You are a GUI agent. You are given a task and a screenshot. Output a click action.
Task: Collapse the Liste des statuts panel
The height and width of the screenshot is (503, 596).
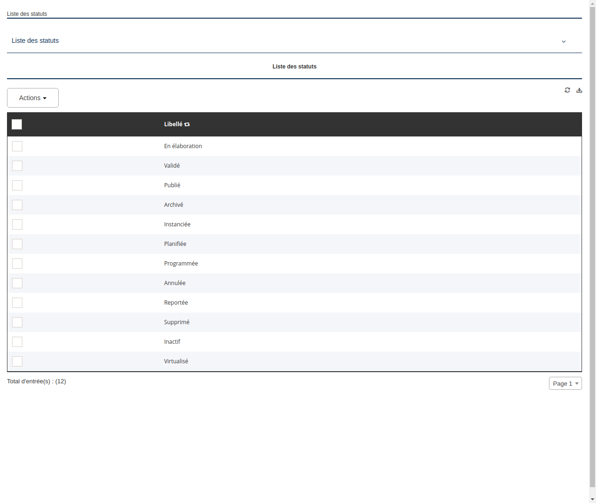pyautogui.click(x=563, y=41)
